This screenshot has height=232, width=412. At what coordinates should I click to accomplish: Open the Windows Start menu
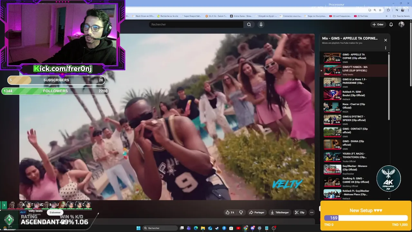click(138, 228)
